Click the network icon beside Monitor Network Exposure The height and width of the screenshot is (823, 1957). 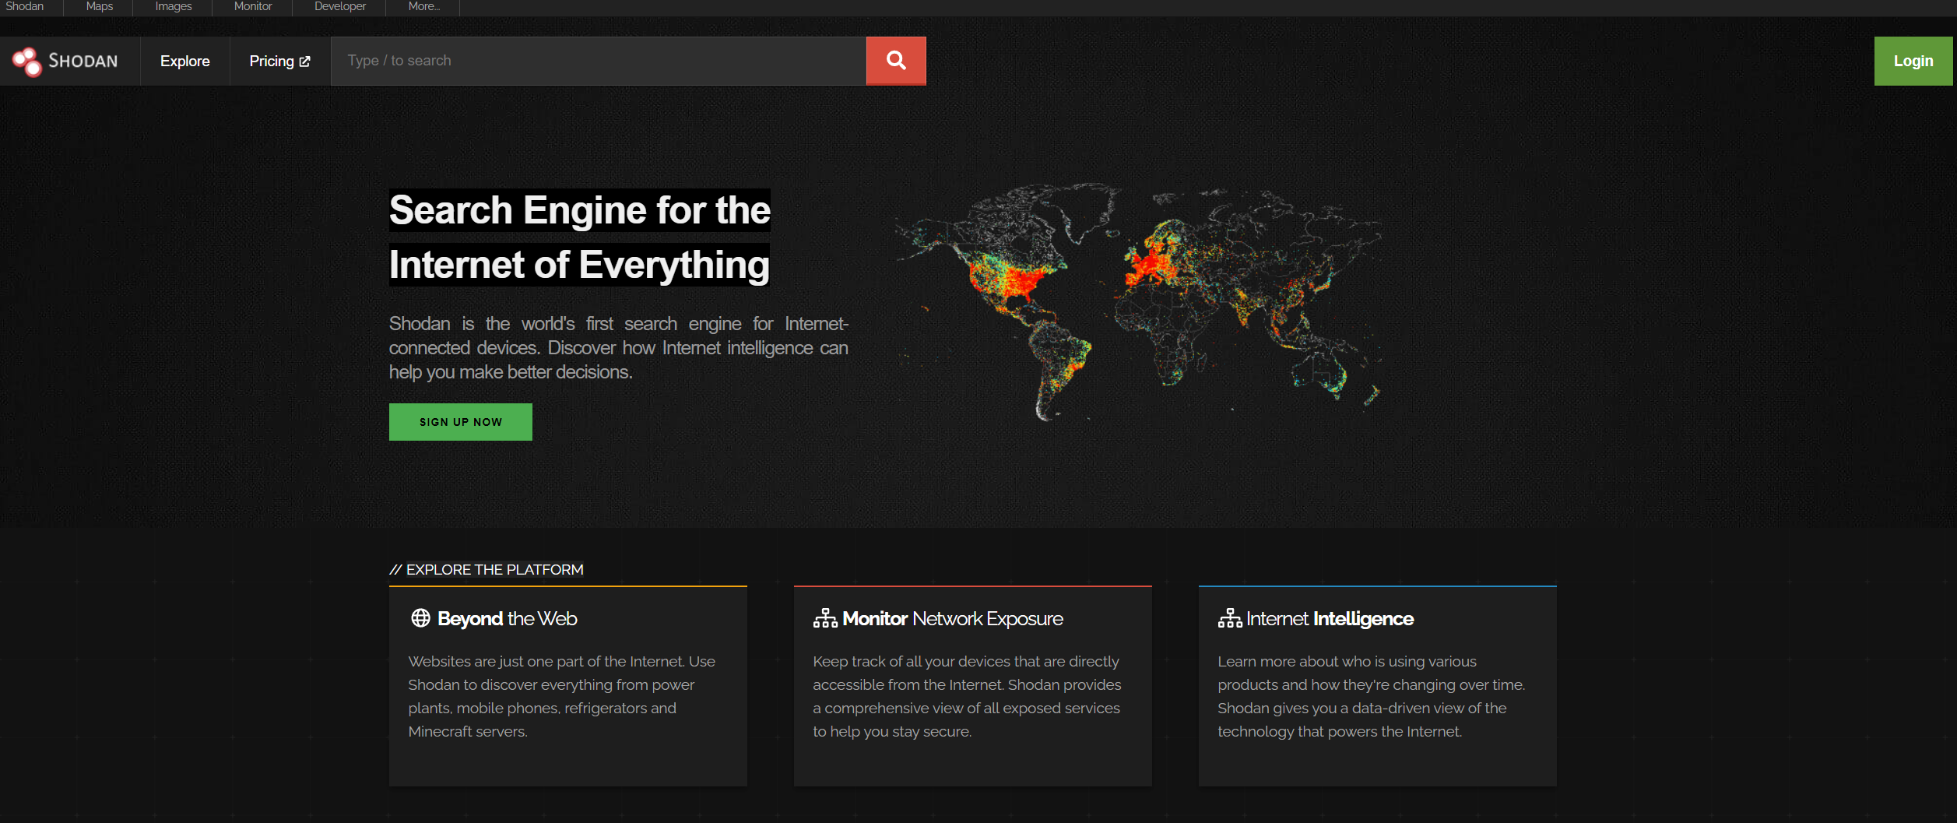pos(825,618)
